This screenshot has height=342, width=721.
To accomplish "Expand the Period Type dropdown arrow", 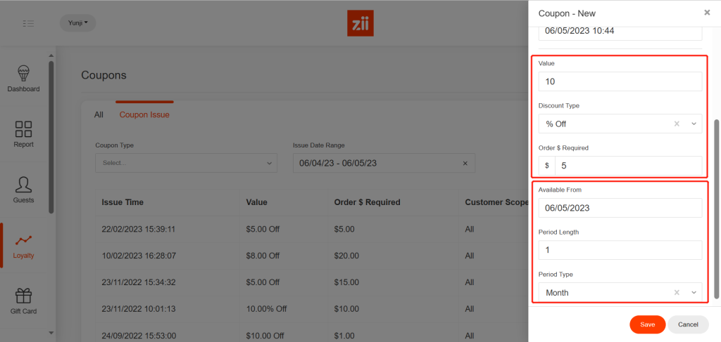I will [694, 292].
